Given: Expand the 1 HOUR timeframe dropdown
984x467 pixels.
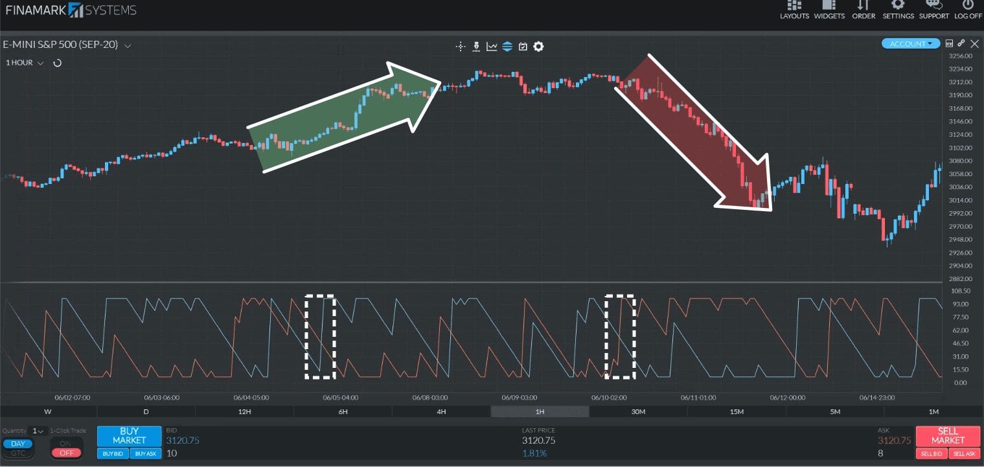Looking at the screenshot, I should click(40, 62).
